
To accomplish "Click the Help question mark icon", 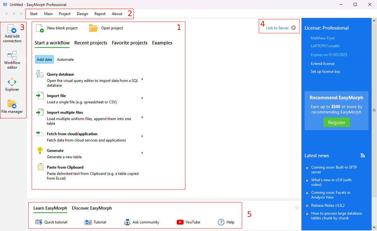I will click(221, 222).
